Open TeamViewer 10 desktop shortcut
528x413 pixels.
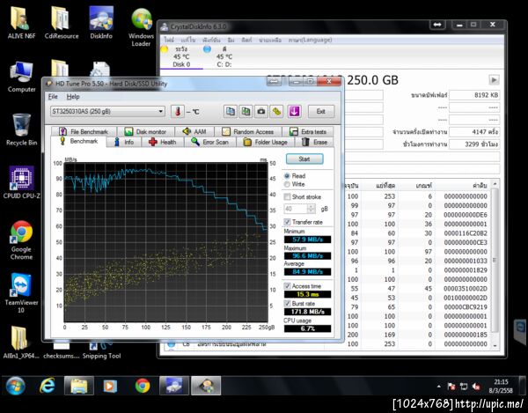pos(21,293)
